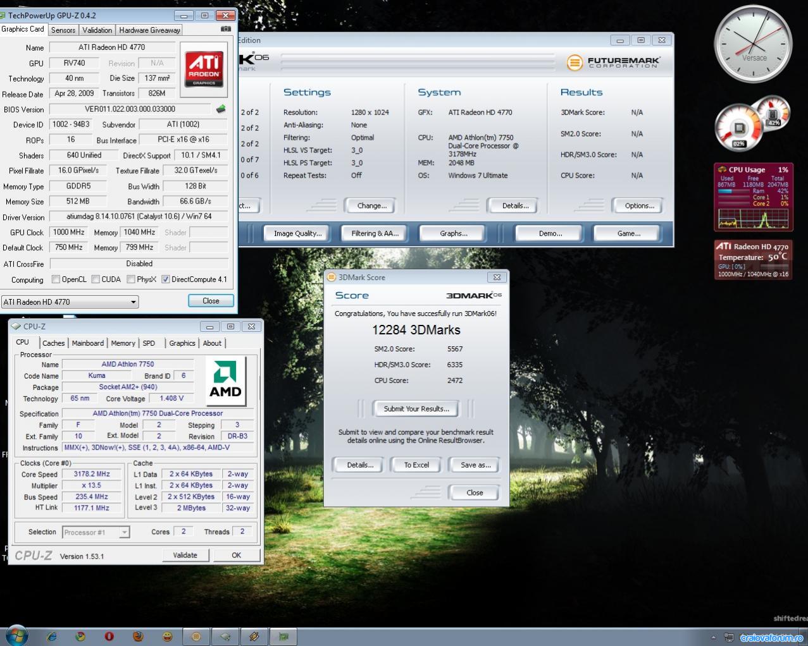Viewport: 808px width, 646px height.
Task: Click Submit Your Results button
Action: tap(416, 408)
